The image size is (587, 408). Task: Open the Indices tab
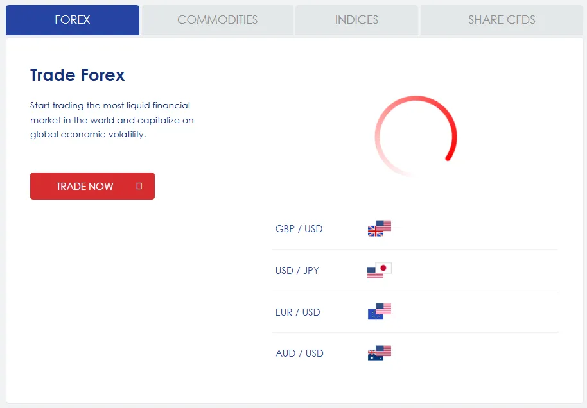pos(356,20)
